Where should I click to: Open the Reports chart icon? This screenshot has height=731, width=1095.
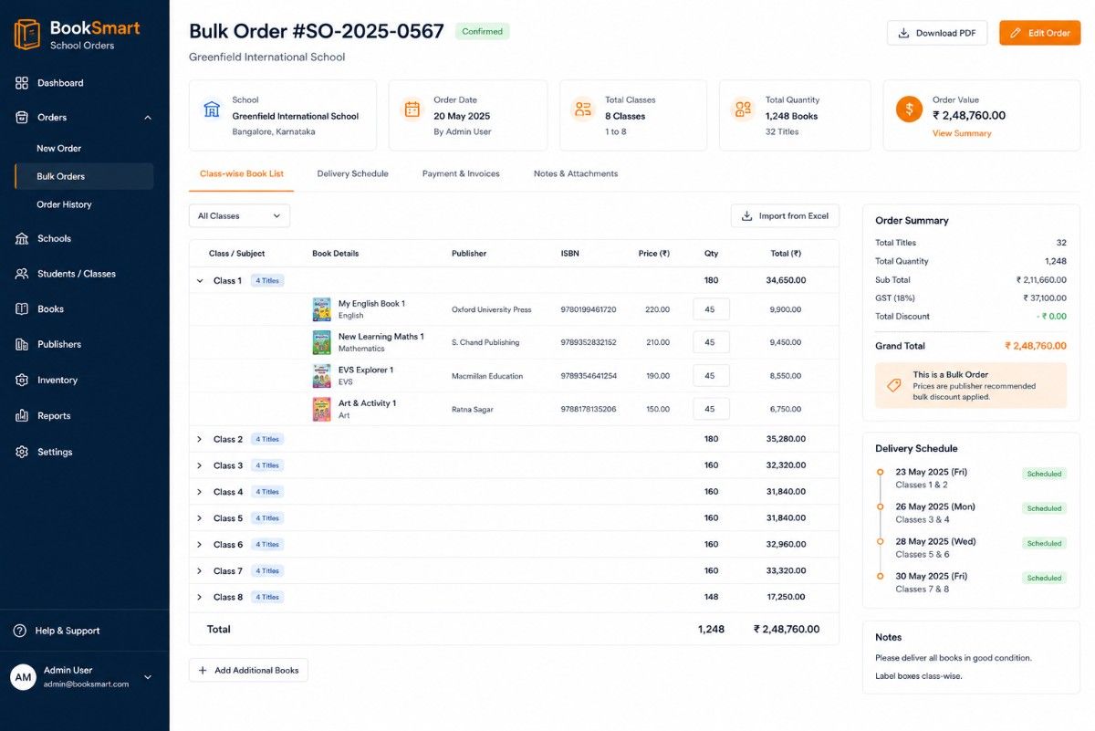[x=22, y=415]
